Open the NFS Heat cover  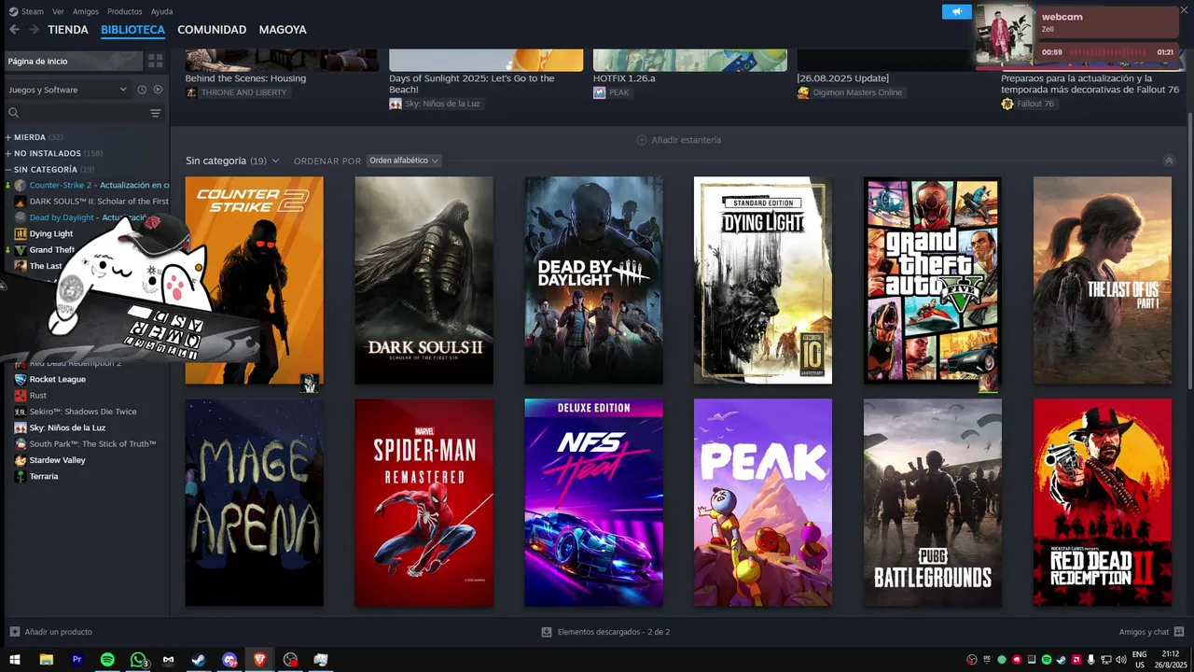pos(593,502)
